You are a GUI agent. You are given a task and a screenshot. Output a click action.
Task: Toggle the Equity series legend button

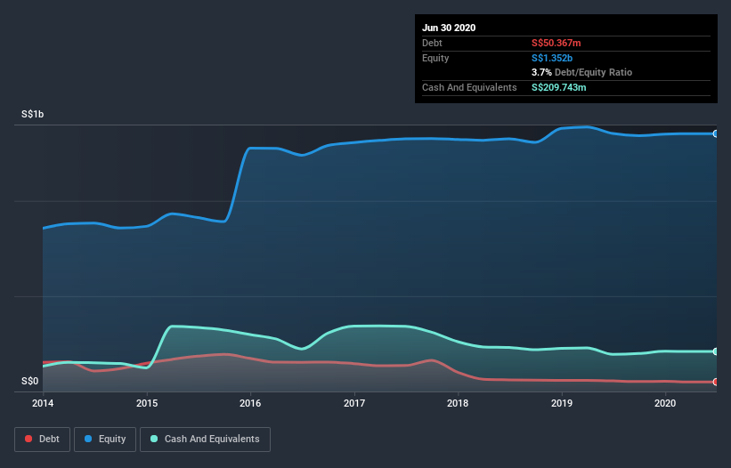105,440
